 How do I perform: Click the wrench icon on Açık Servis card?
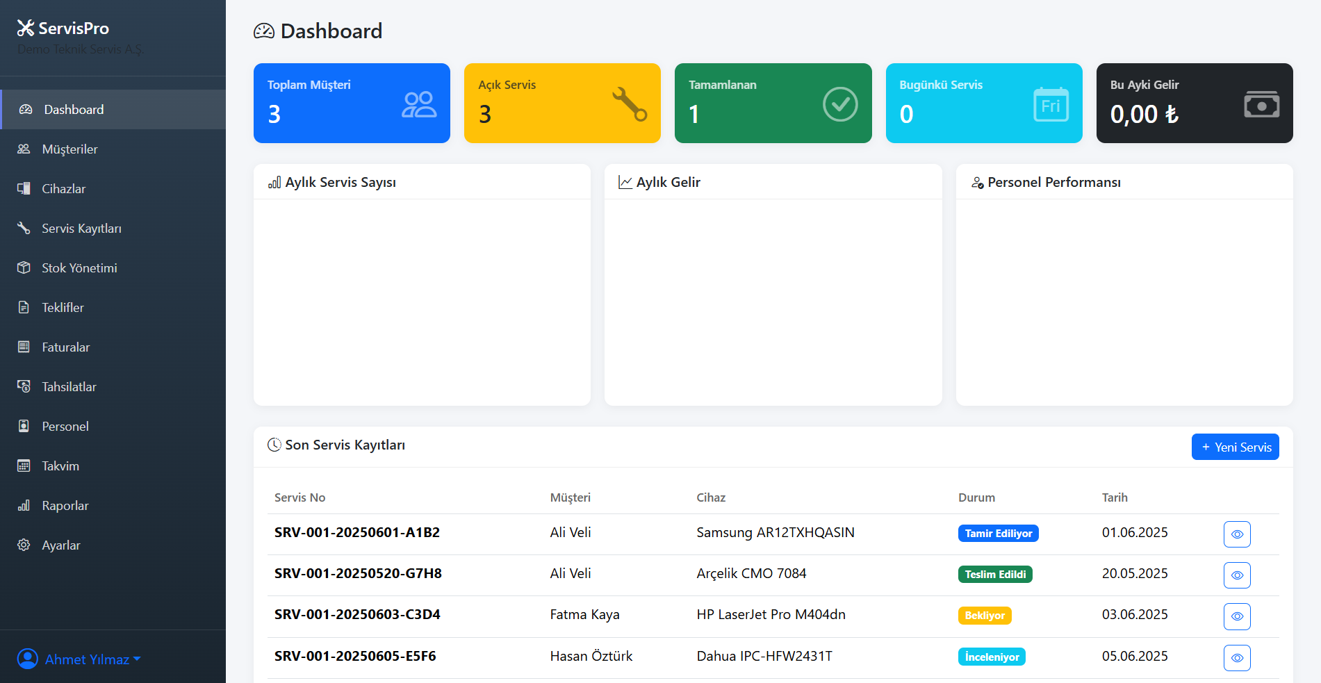[630, 104]
